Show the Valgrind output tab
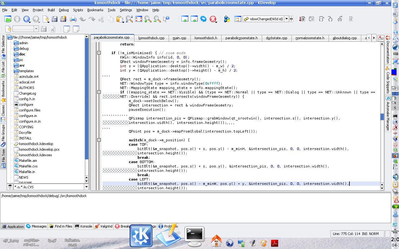399x249 pixels. 103,226
